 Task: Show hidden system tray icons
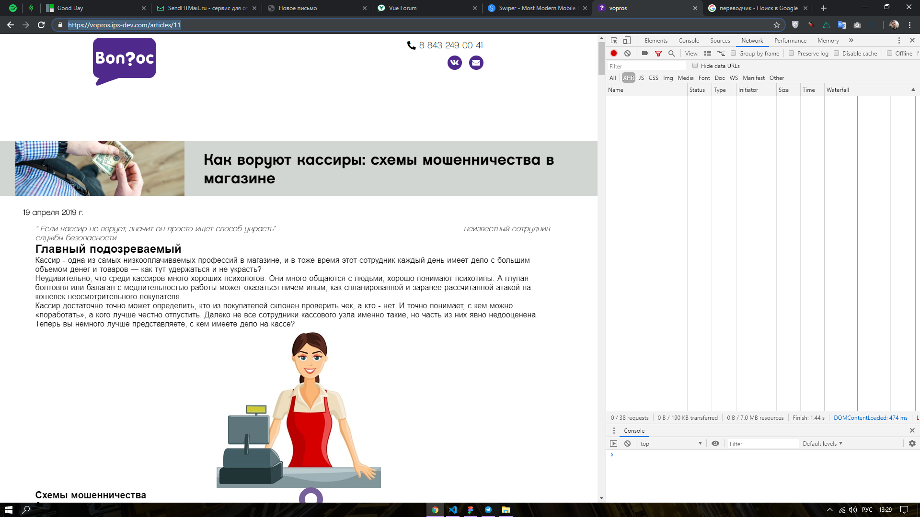[x=830, y=510]
